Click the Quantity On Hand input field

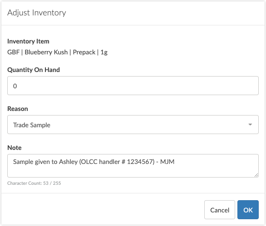(x=133, y=86)
